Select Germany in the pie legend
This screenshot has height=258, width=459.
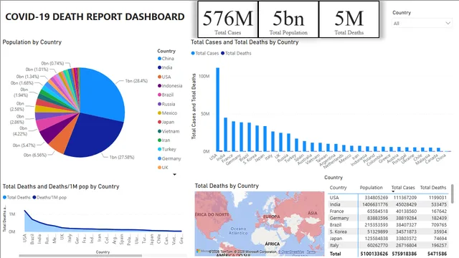[x=169, y=158]
